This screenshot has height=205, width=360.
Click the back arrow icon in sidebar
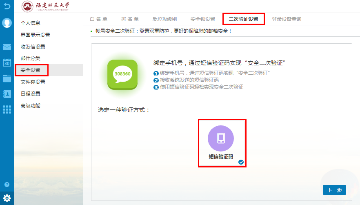(x=7, y=7)
